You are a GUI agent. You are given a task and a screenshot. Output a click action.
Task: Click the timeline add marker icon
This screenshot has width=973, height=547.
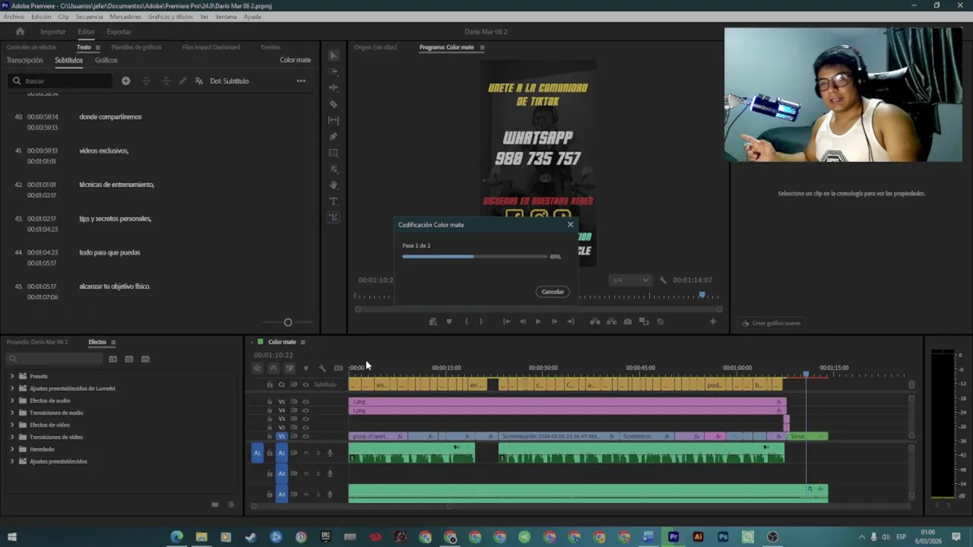306,368
